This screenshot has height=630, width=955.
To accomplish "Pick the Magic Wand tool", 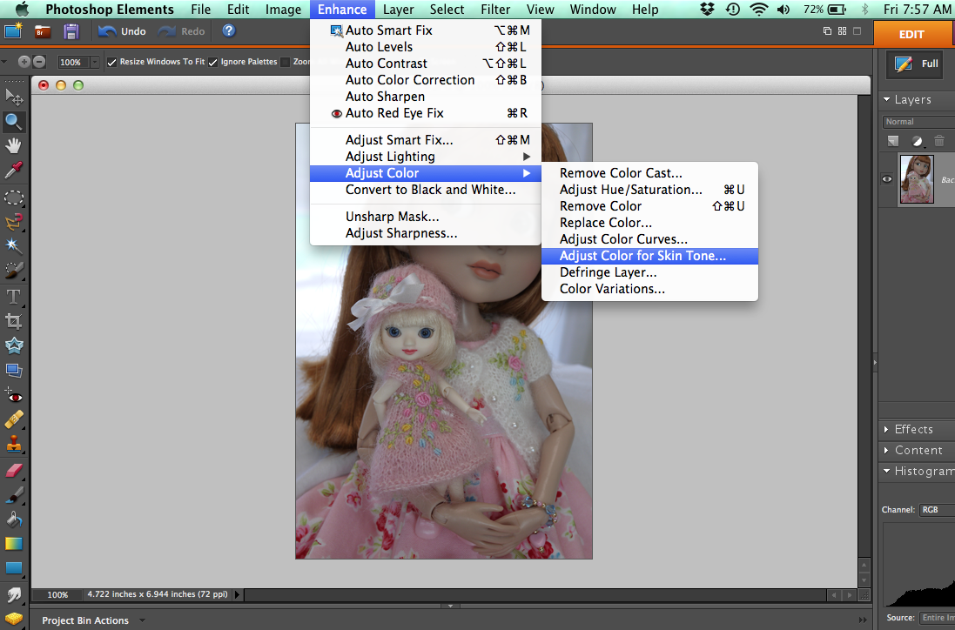I will click(x=14, y=245).
